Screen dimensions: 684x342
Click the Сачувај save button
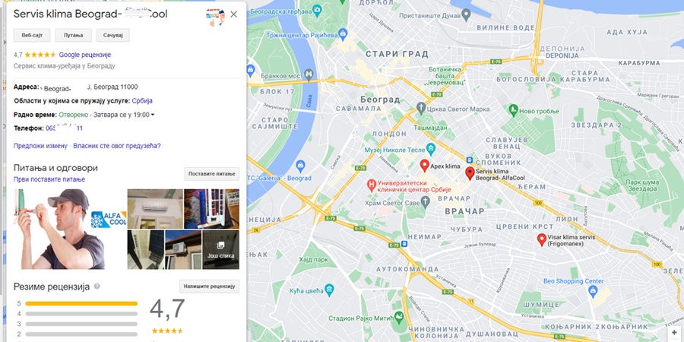[x=113, y=35]
